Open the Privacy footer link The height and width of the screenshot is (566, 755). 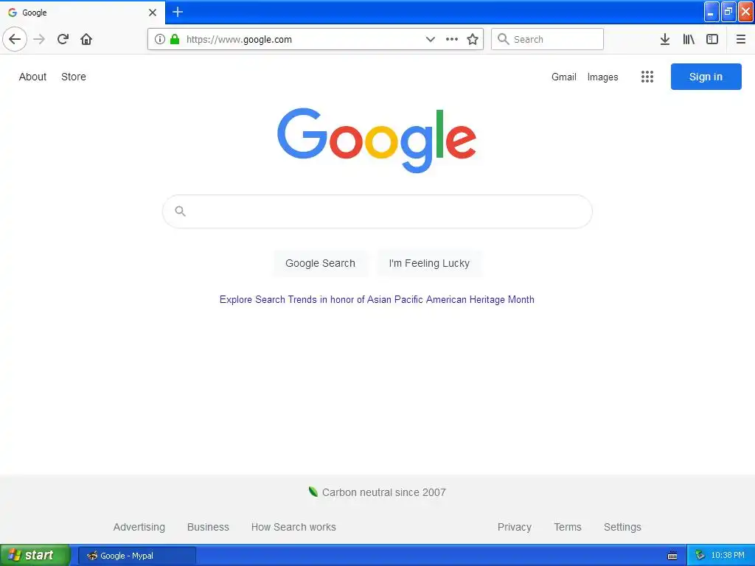pos(514,527)
